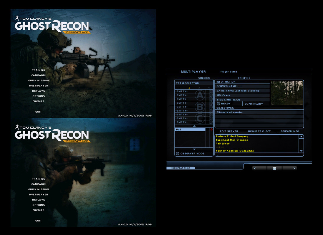Select player Pz3 in the player list
This screenshot has height=235, width=323.
tap(190, 130)
